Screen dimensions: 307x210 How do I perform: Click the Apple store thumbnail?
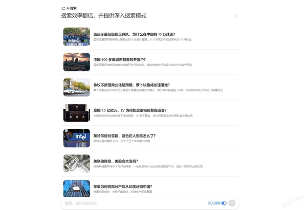click(77, 189)
